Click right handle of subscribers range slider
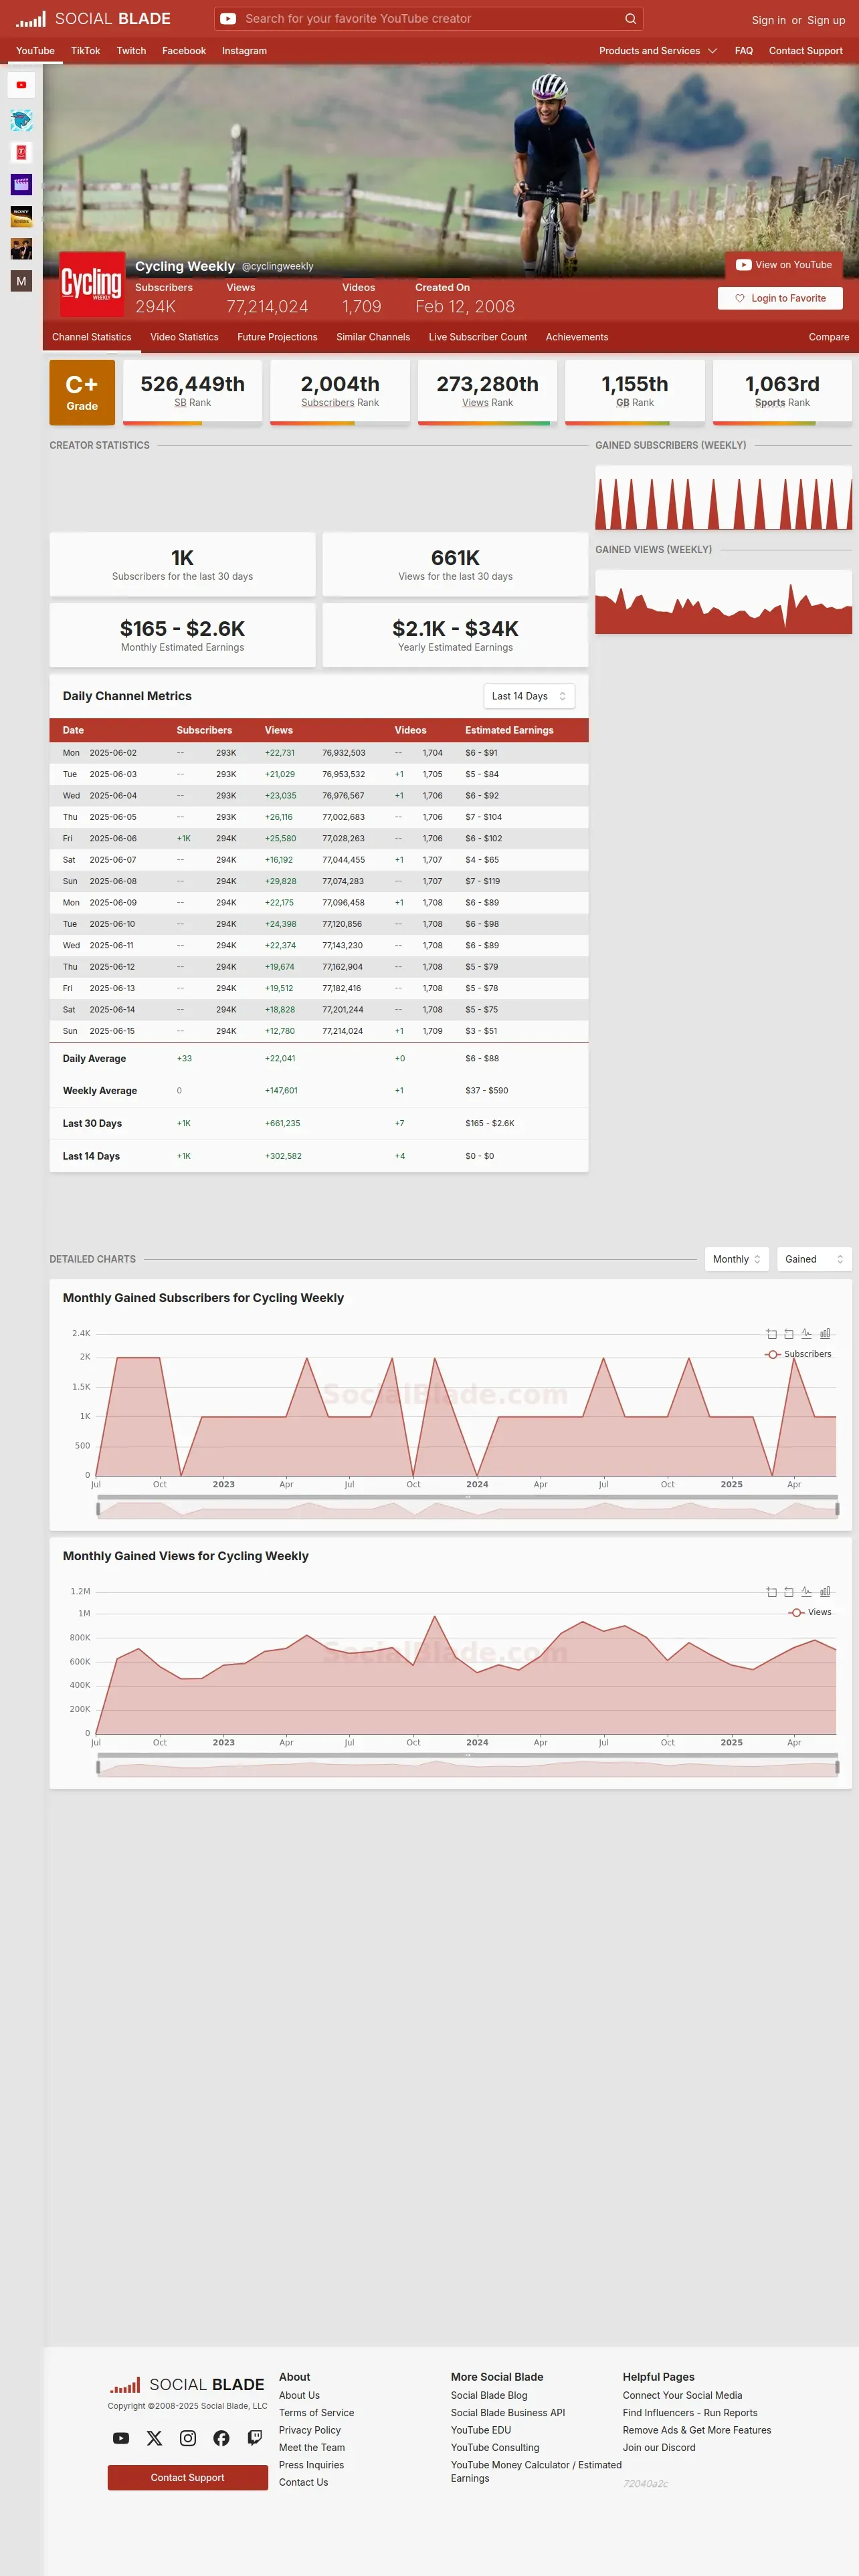Viewport: 859px width, 2576px height. coord(837,1509)
